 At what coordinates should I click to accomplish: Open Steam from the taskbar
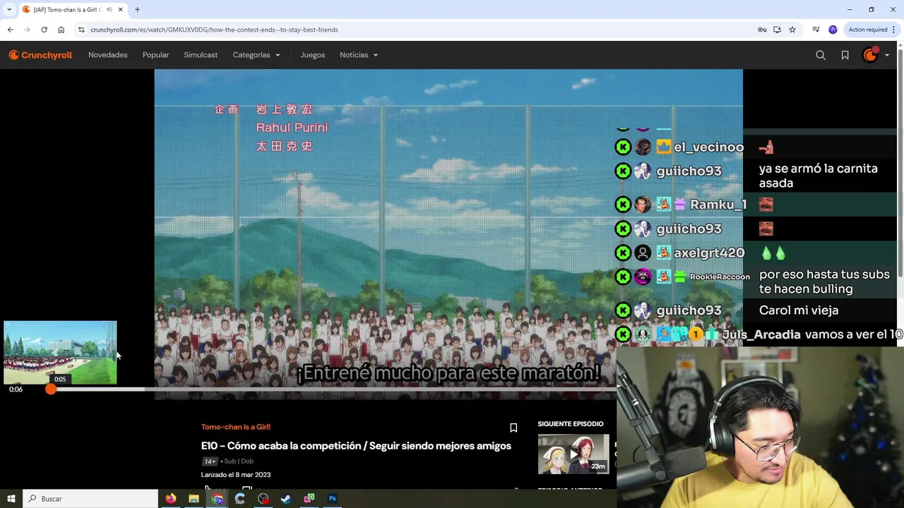coord(286,499)
